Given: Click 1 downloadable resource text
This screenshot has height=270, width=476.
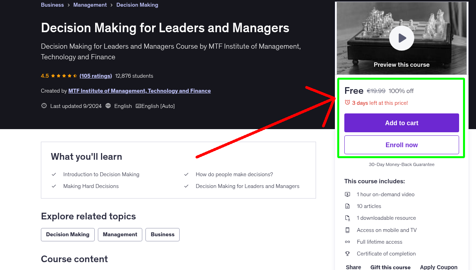Looking at the screenshot, I should (386, 218).
